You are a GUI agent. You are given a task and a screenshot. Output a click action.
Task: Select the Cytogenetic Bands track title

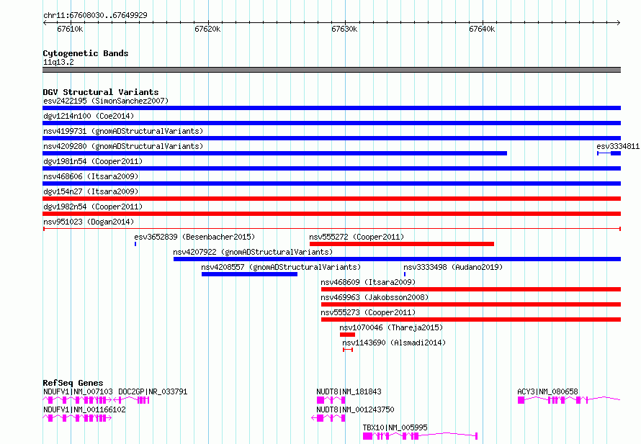pyautogui.click(x=86, y=53)
